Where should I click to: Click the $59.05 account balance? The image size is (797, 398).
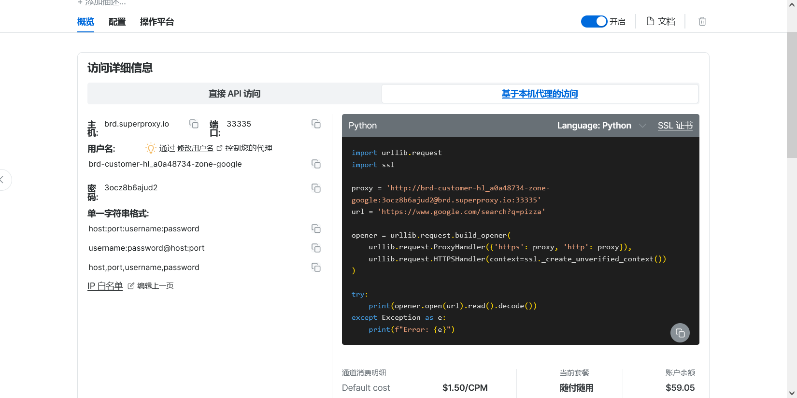pos(680,388)
